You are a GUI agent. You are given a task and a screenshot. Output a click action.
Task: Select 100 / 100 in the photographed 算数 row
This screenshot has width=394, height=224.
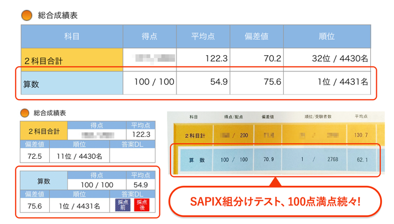tap(234, 160)
